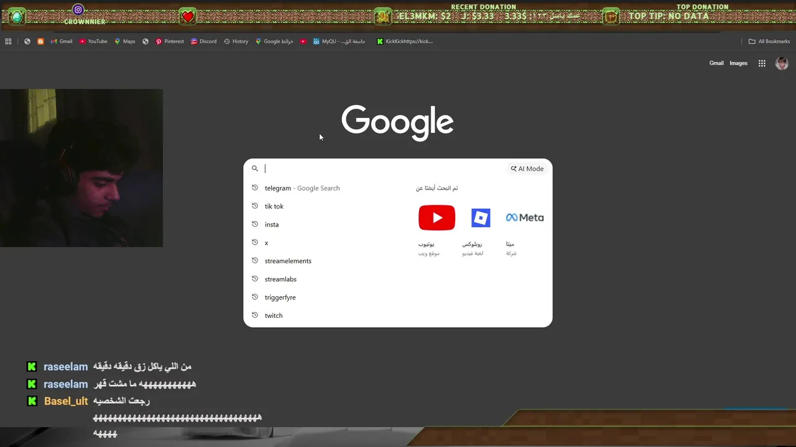This screenshot has height=447, width=796.
Task: Click the Images link at top right
Action: (738, 63)
